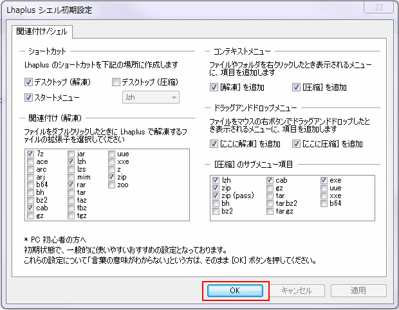Uncheck [圧縮] を追加 in context menu
Image resolution: width=399 pixels, height=310 pixels.
pos(297,87)
